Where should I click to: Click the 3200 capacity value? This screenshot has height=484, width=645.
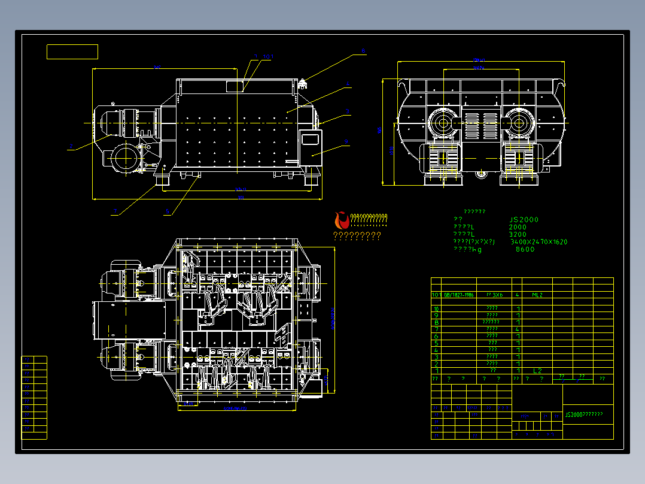point(518,234)
